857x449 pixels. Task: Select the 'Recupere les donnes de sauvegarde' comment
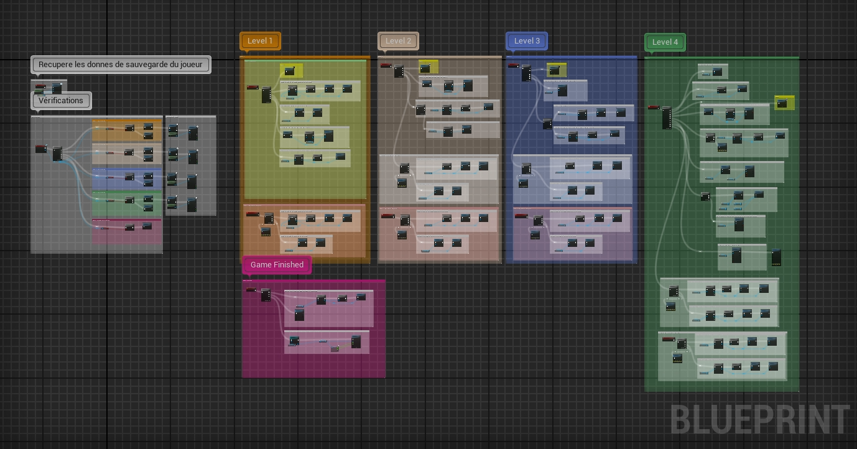pyautogui.click(x=121, y=65)
